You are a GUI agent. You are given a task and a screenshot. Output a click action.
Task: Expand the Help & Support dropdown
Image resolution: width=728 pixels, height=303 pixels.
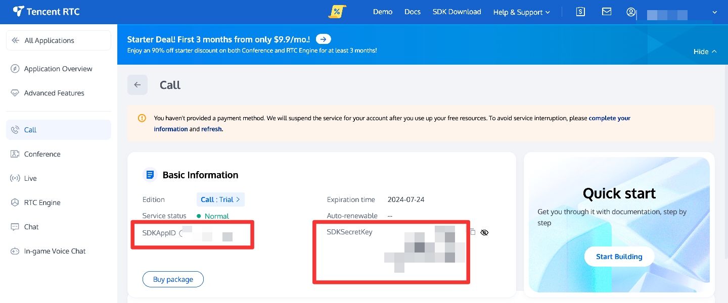(521, 12)
